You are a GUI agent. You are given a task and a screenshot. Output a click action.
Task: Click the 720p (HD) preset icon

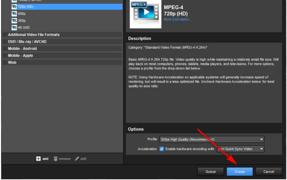(14, 7)
